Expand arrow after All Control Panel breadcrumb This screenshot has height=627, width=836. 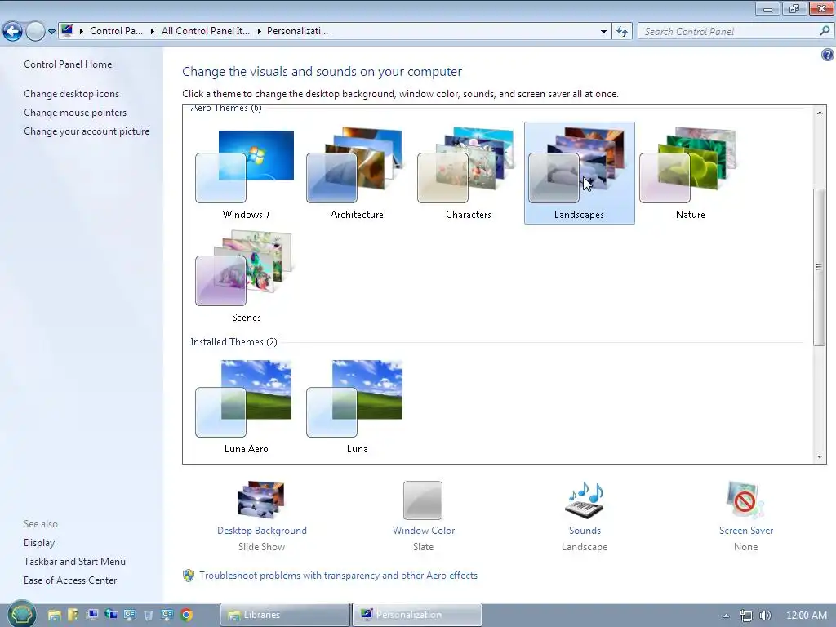pyautogui.click(x=259, y=32)
